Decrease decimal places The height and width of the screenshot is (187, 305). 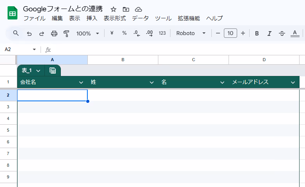[x=137, y=34]
